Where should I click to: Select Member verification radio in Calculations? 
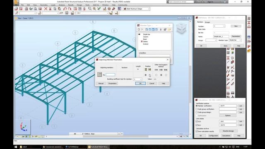point(197,106)
